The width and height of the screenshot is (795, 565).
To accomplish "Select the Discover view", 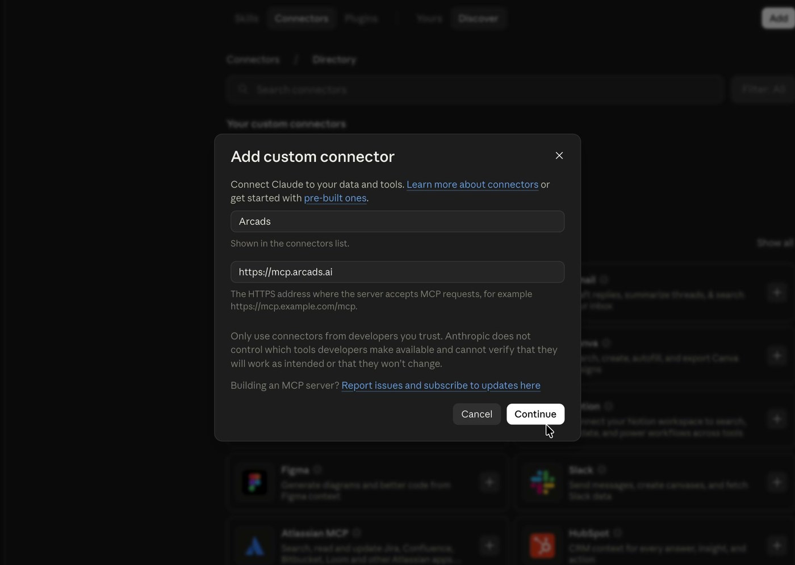I will point(478,18).
